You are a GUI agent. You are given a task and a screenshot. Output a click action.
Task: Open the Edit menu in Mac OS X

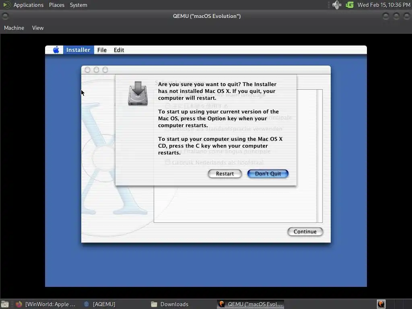coord(119,49)
